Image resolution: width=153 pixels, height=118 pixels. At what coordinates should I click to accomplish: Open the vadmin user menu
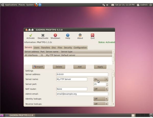point(142,5)
